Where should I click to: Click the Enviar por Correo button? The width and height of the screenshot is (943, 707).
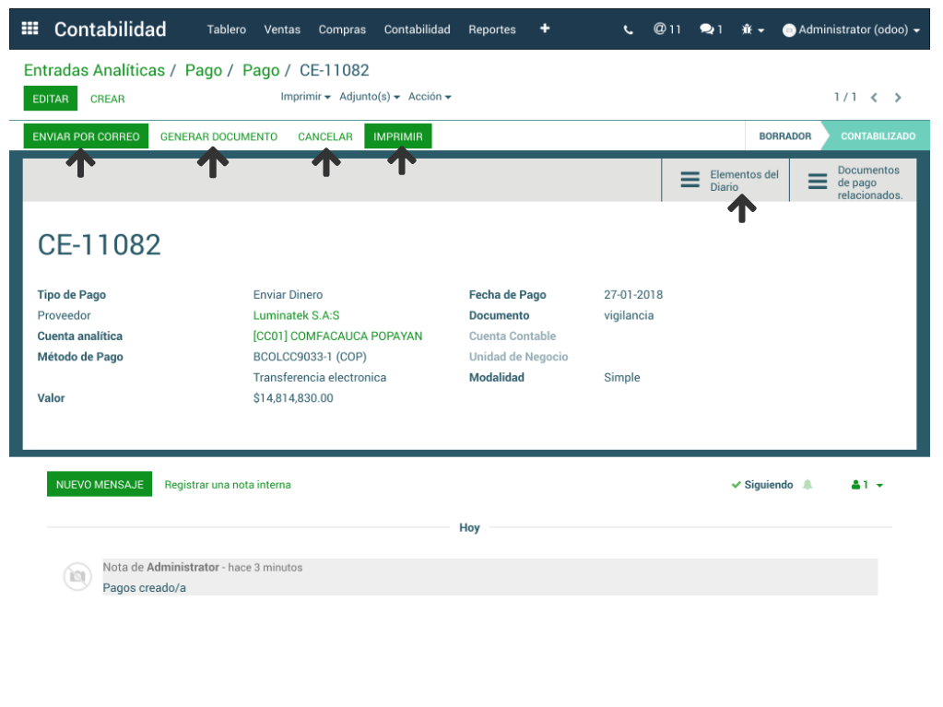(86, 136)
